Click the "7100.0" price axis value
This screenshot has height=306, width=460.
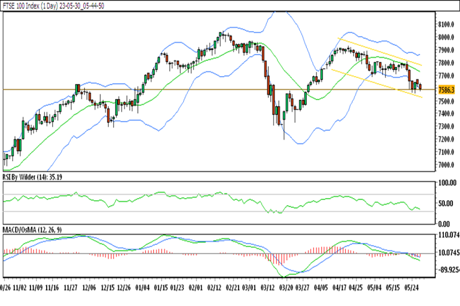446,152
